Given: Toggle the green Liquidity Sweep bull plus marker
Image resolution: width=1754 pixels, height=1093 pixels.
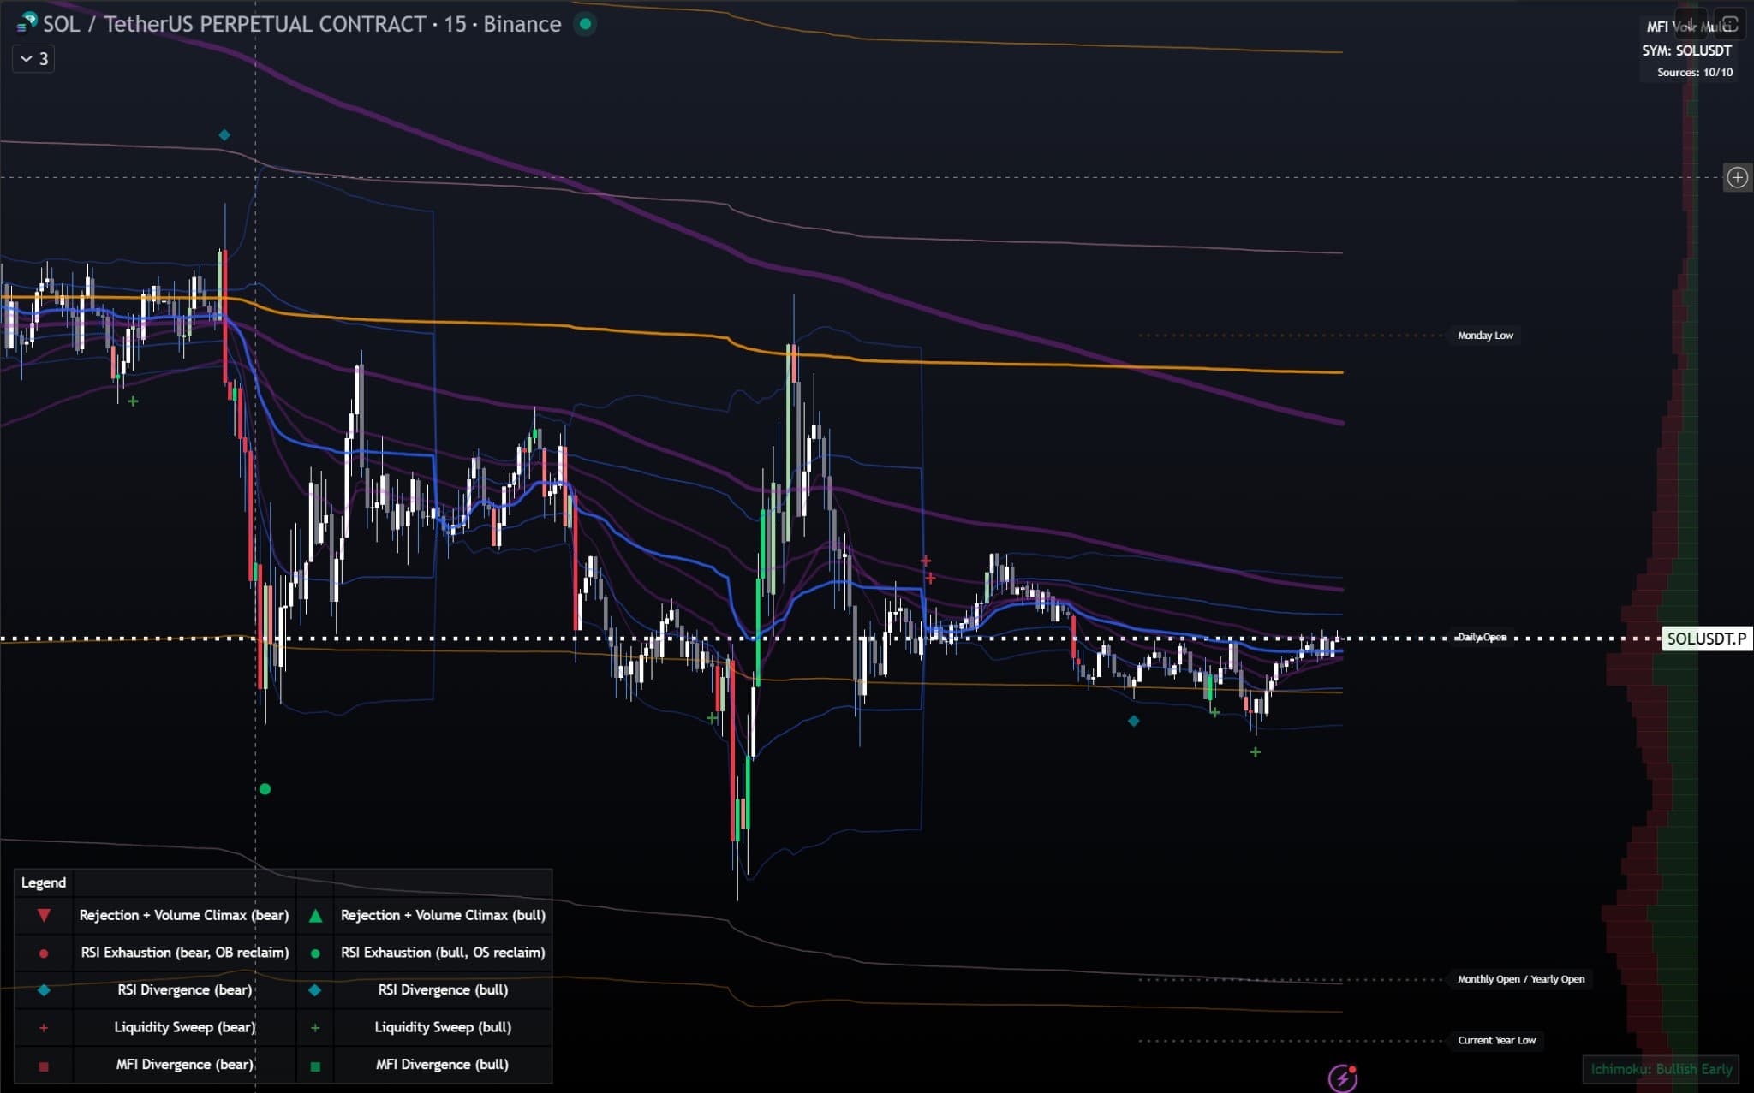Looking at the screenshot, I should tap(315, 1027).
